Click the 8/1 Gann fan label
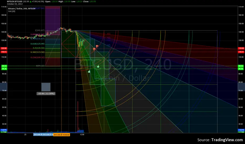Image resolution: width=245 pixels, height=144 pixels. (x=109, y=34)
